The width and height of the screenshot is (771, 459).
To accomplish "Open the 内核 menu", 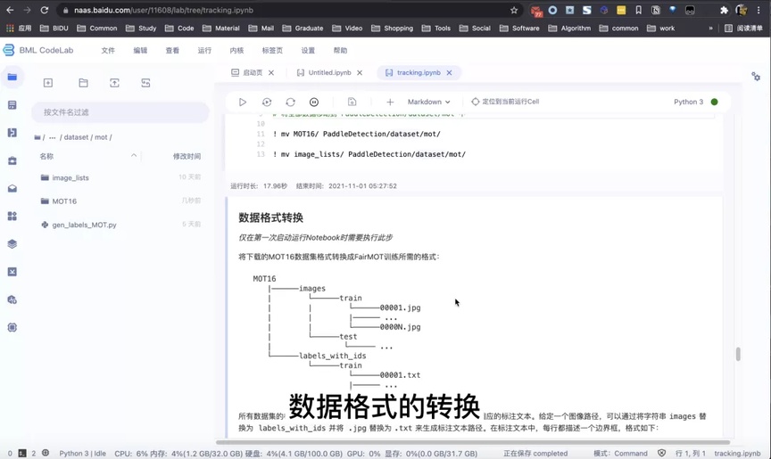I will point(236,50).
